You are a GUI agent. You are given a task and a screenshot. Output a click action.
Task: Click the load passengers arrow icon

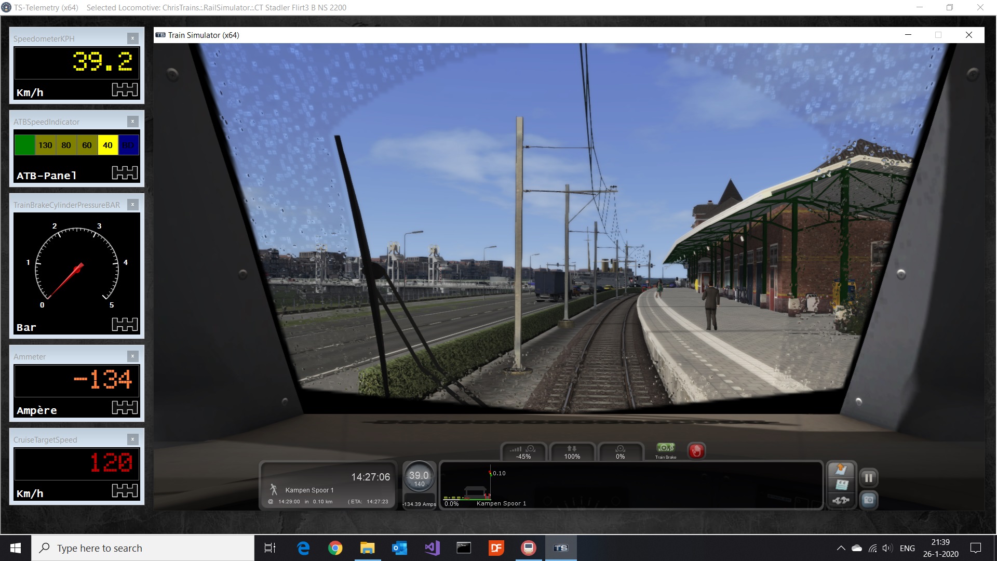841,470
